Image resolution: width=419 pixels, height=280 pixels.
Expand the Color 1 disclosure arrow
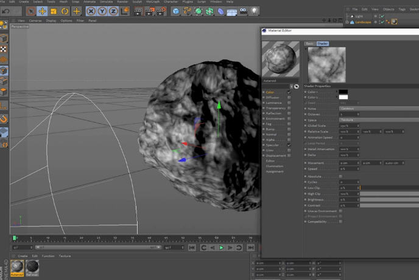click(x=336, y=92)
